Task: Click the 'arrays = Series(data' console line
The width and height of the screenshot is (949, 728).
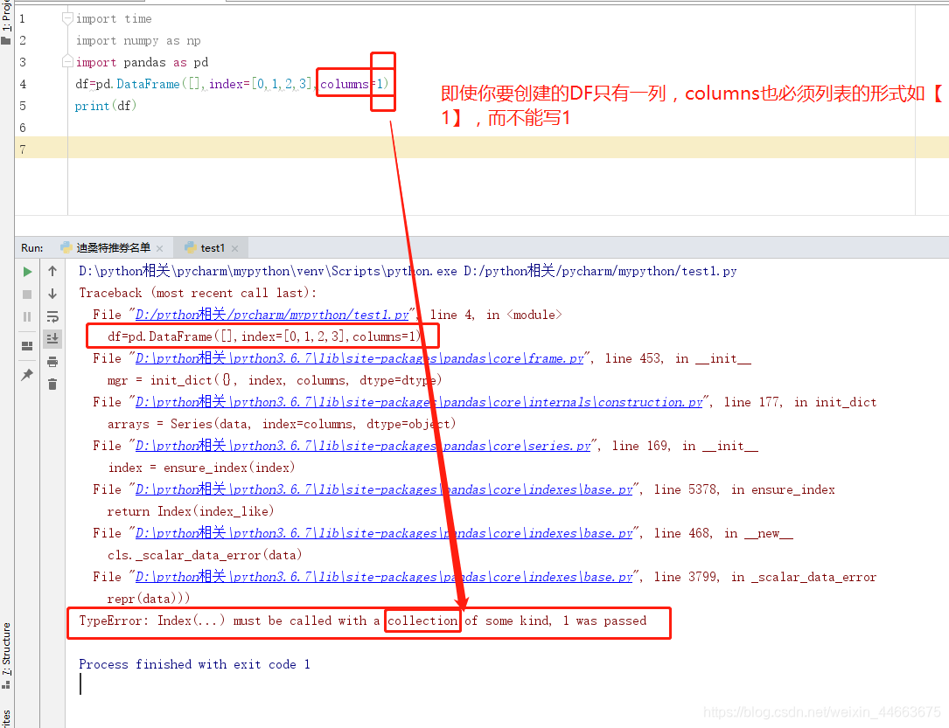Action: click(x=282, y=424)
